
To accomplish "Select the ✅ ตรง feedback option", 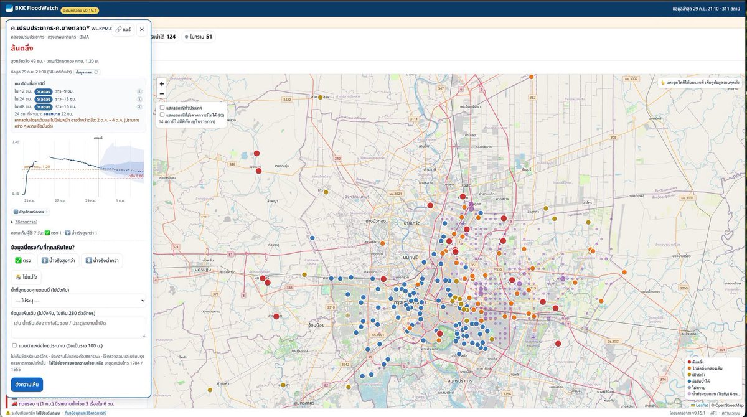I will pos(24,260).
